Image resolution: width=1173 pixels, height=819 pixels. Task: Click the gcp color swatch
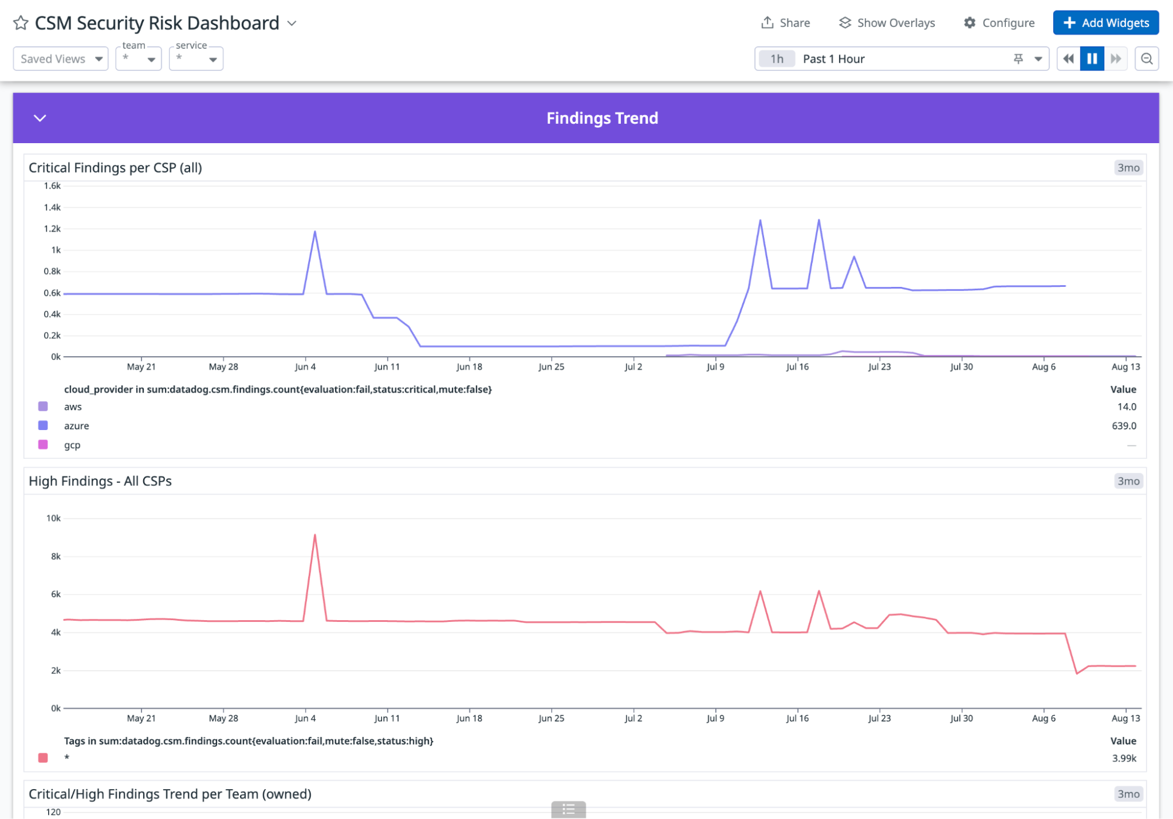tap(42, 445)
